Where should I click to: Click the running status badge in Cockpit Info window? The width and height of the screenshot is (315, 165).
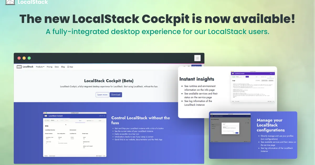[47, 120]
